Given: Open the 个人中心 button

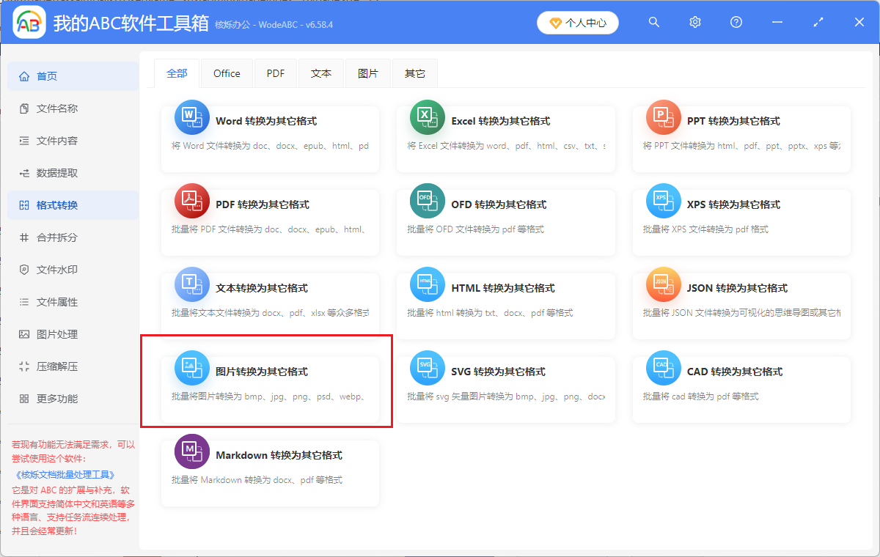Looking at the screenshot, I should (578, 23).
